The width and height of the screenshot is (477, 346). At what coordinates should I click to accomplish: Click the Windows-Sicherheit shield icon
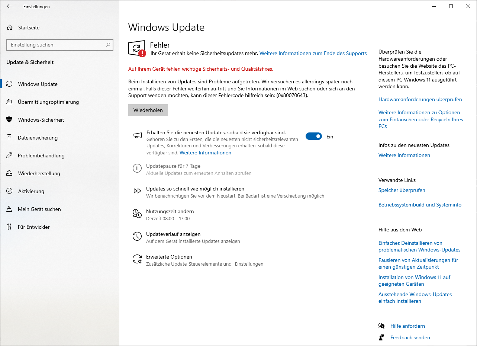tap(10, 120)
